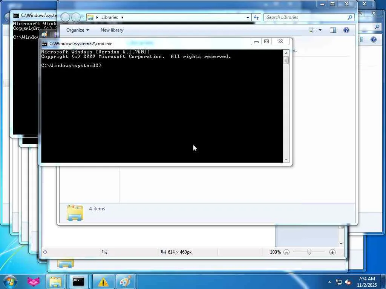The height and width of the screenshot is (289, 386).
Task: Click search icon in the background Explorer window
Action: 377,27
